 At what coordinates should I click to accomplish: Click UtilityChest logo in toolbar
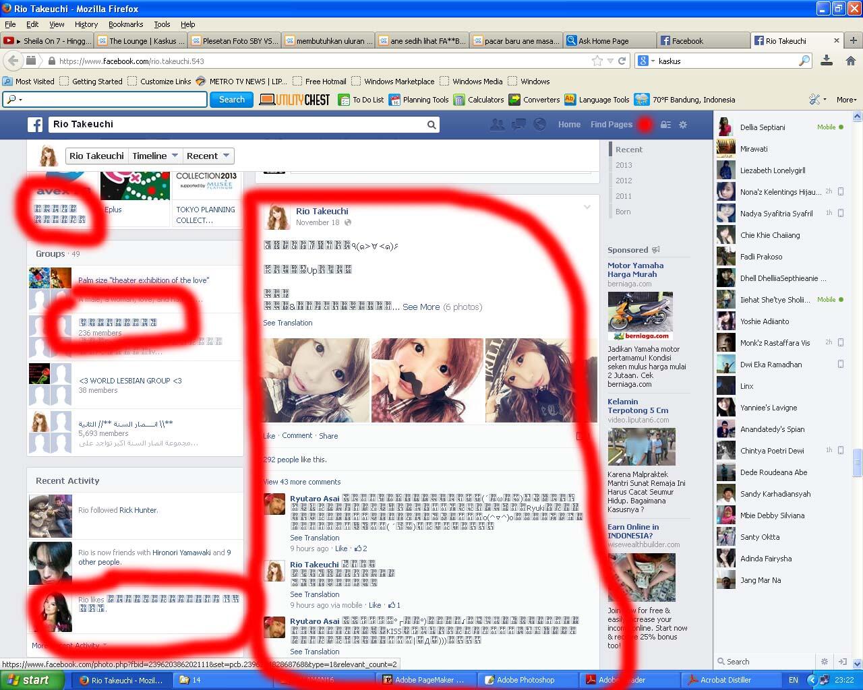pyautogui.click(x=295, y=100)
